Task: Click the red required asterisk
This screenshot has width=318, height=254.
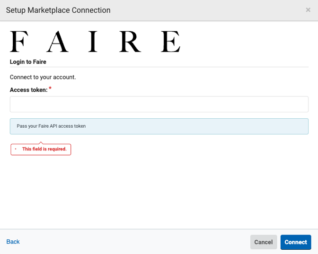Action: [x=50, y=88]
